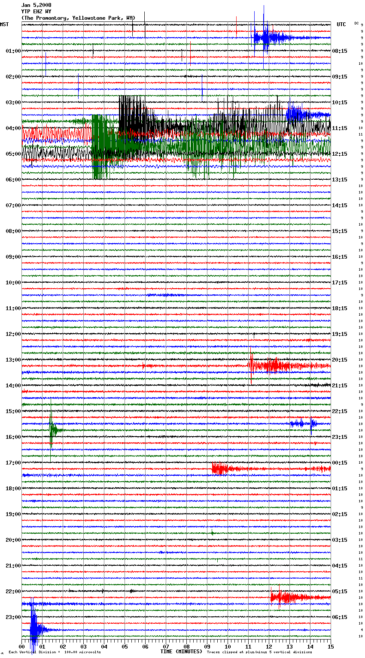Click the minute '15' bottom axis label

331,646
